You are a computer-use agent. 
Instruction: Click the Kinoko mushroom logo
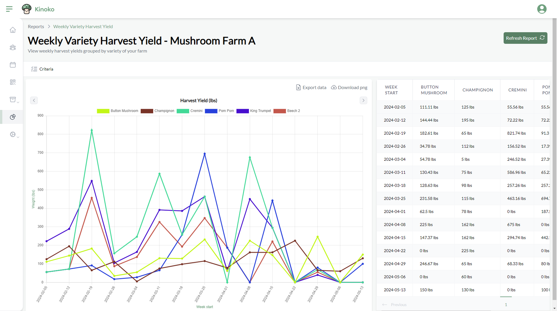click(x=27, y=9)
